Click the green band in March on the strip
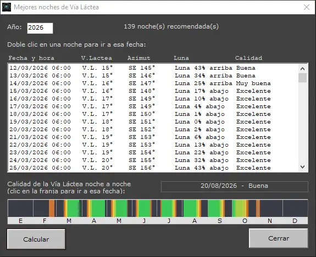The height and width of the screenshot is (257, 316). tap(73, 208)
